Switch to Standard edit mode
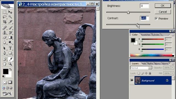 coord(5,82)
